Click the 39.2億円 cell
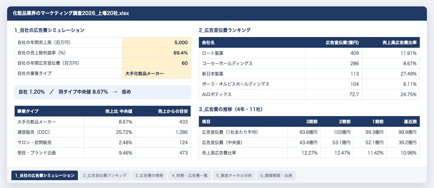 pyautogui.click(x=403, y=142)
